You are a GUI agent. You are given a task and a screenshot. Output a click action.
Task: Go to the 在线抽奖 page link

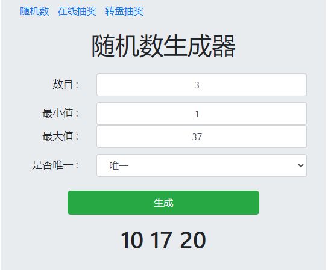coord(77,11)
